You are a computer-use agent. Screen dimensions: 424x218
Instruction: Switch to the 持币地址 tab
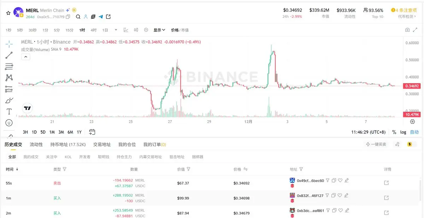point(68,144)
